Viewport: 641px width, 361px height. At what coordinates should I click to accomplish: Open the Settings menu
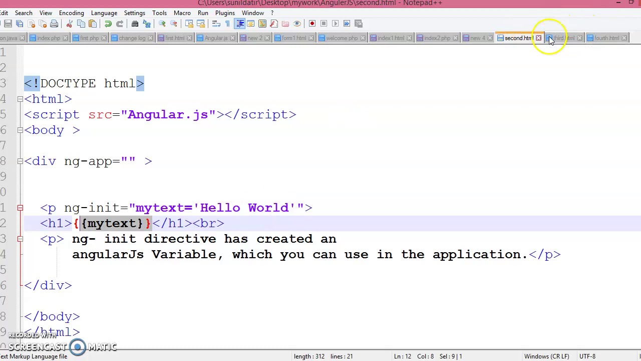[x=135, y=13]
